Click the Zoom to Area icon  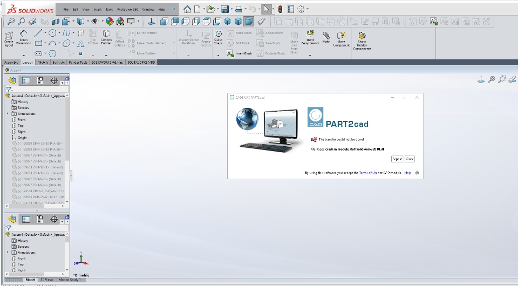click(x=22, y=22)
